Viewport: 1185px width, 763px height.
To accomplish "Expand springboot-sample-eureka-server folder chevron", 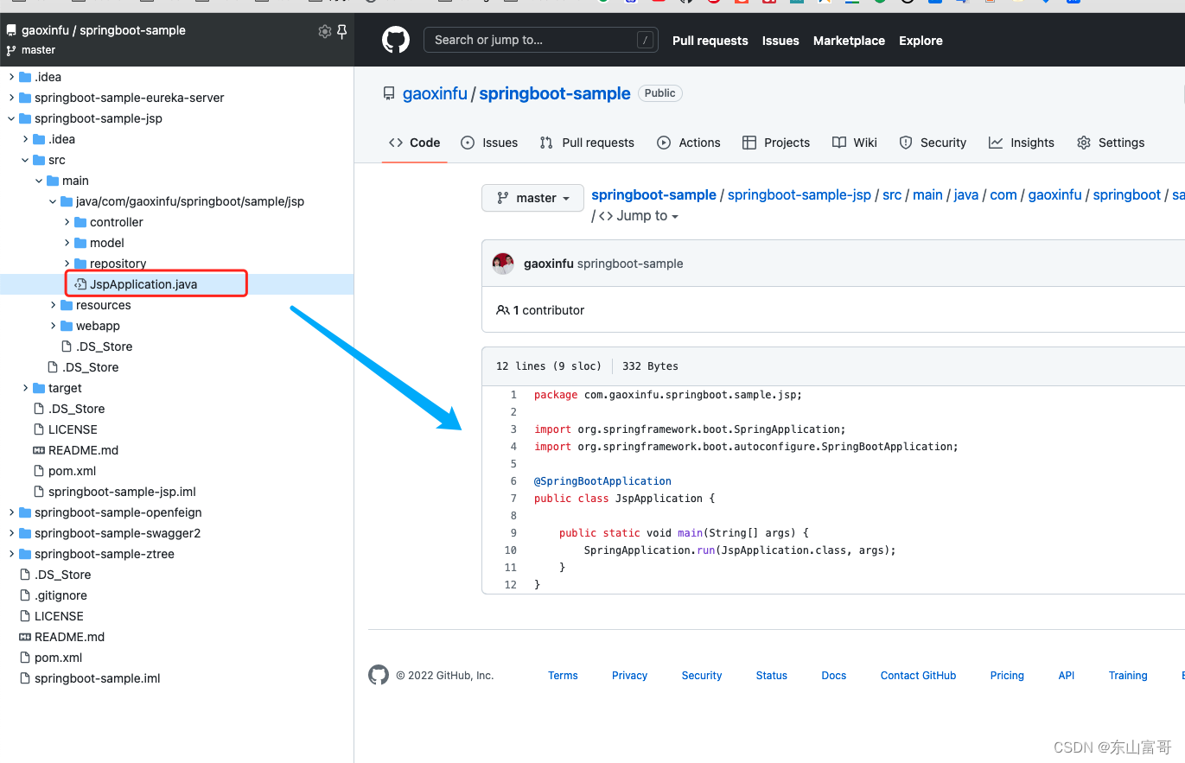I will click(11, 98).
